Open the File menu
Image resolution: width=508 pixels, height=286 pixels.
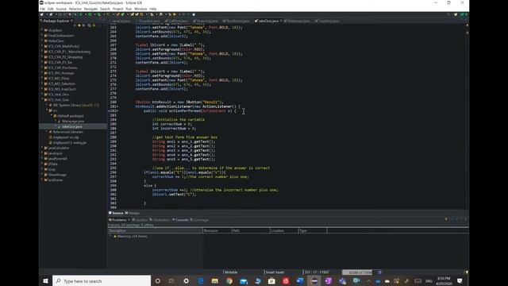(x=42, y=9)
